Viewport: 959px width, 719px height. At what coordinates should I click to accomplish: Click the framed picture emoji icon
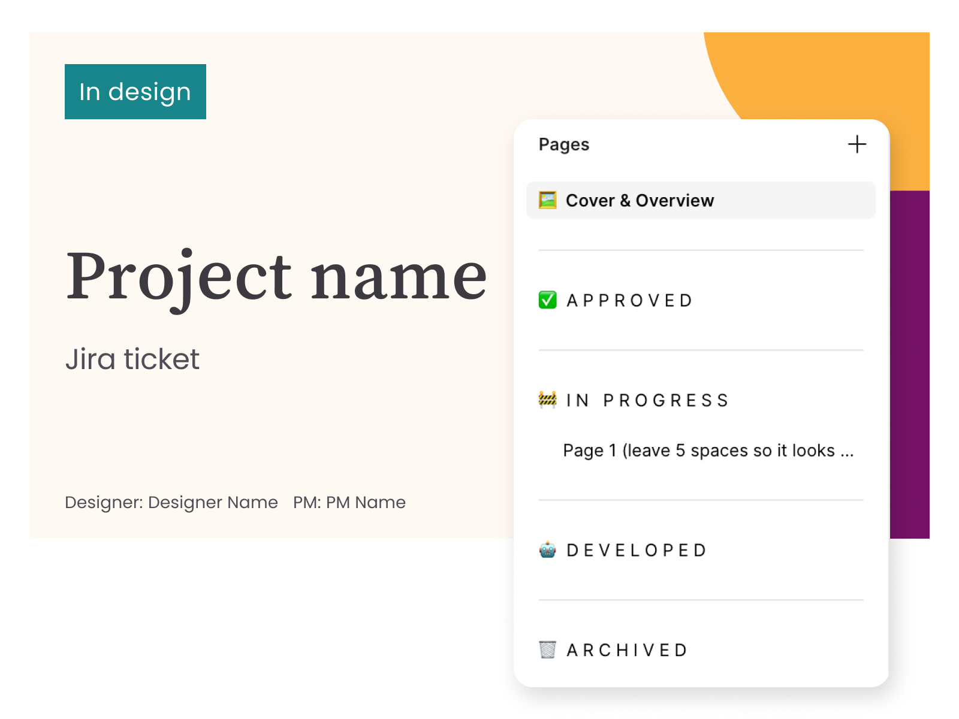click(x=548, y=200)
